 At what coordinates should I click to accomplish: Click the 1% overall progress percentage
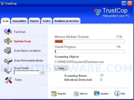[118, 47]
